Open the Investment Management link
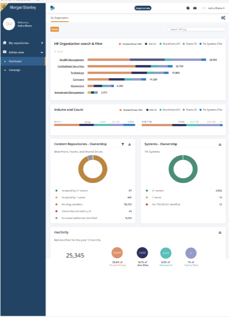Screen dimensions: 229x317 pos(69,92)
